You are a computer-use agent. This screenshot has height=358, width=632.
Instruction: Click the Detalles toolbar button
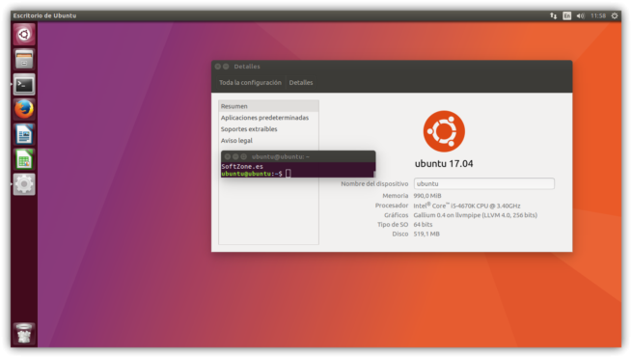[x=301, y=83]
